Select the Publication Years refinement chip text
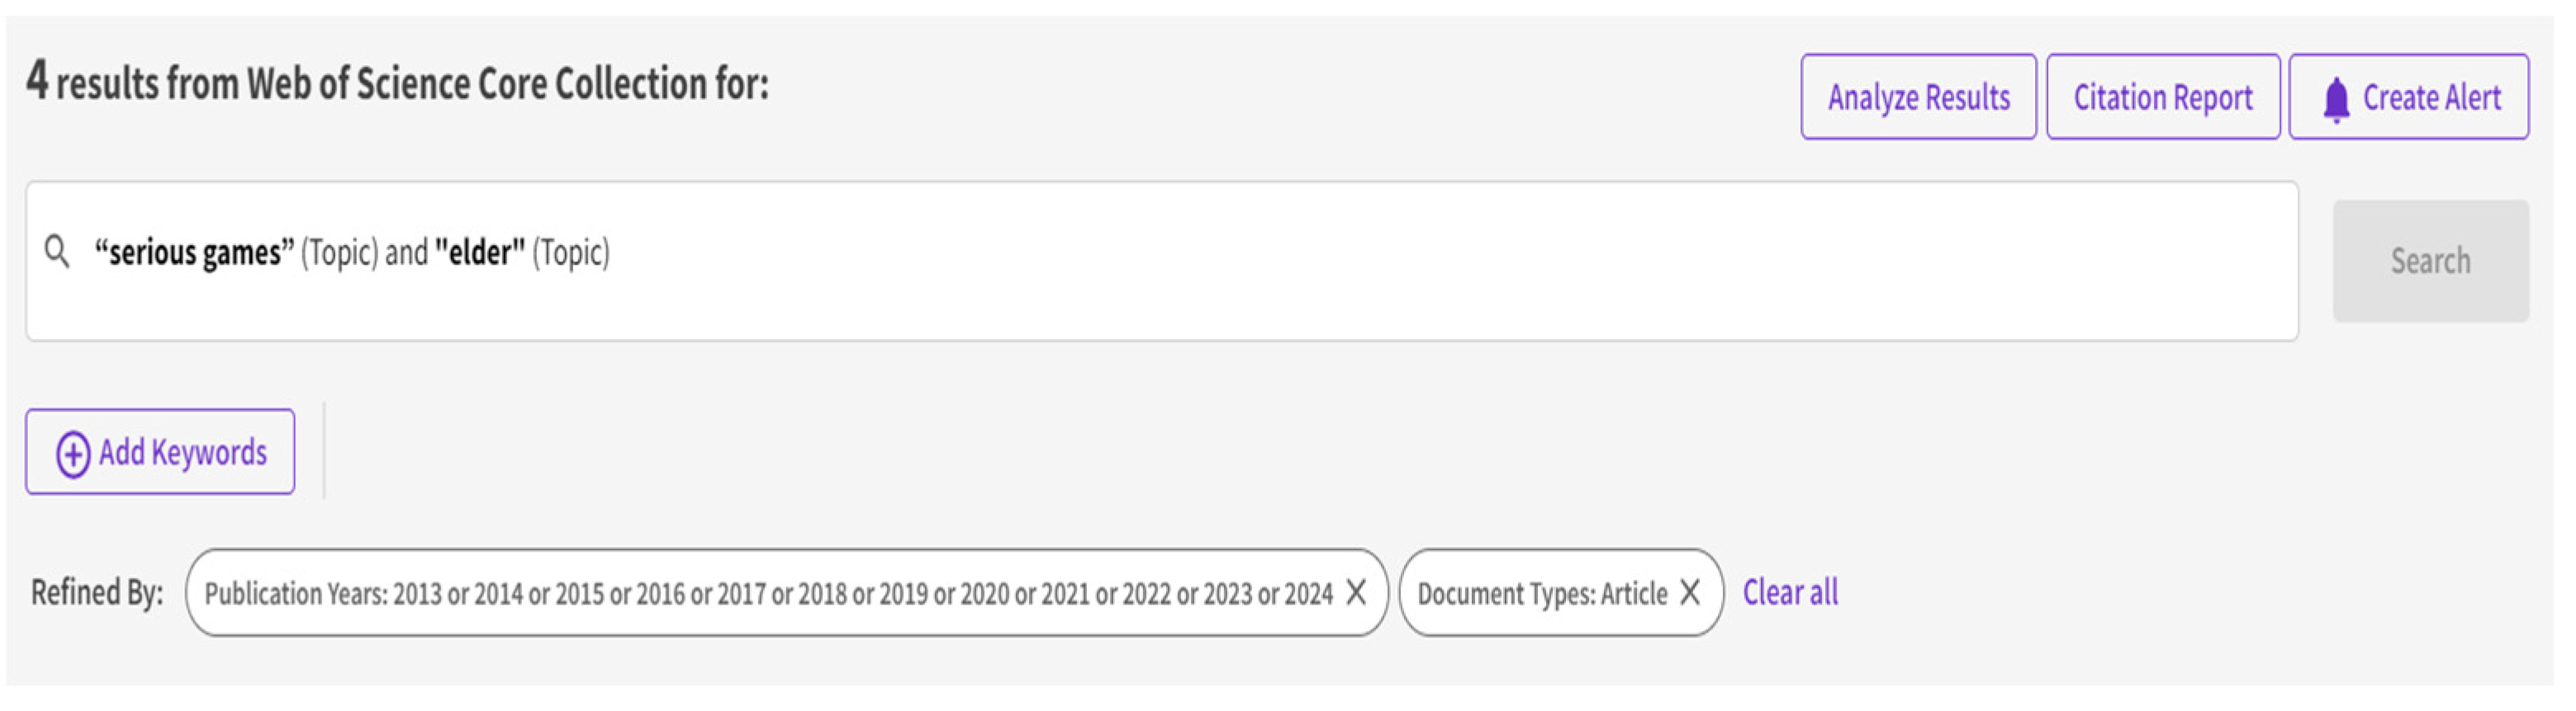2576x711 pixels. click(700, 594)
